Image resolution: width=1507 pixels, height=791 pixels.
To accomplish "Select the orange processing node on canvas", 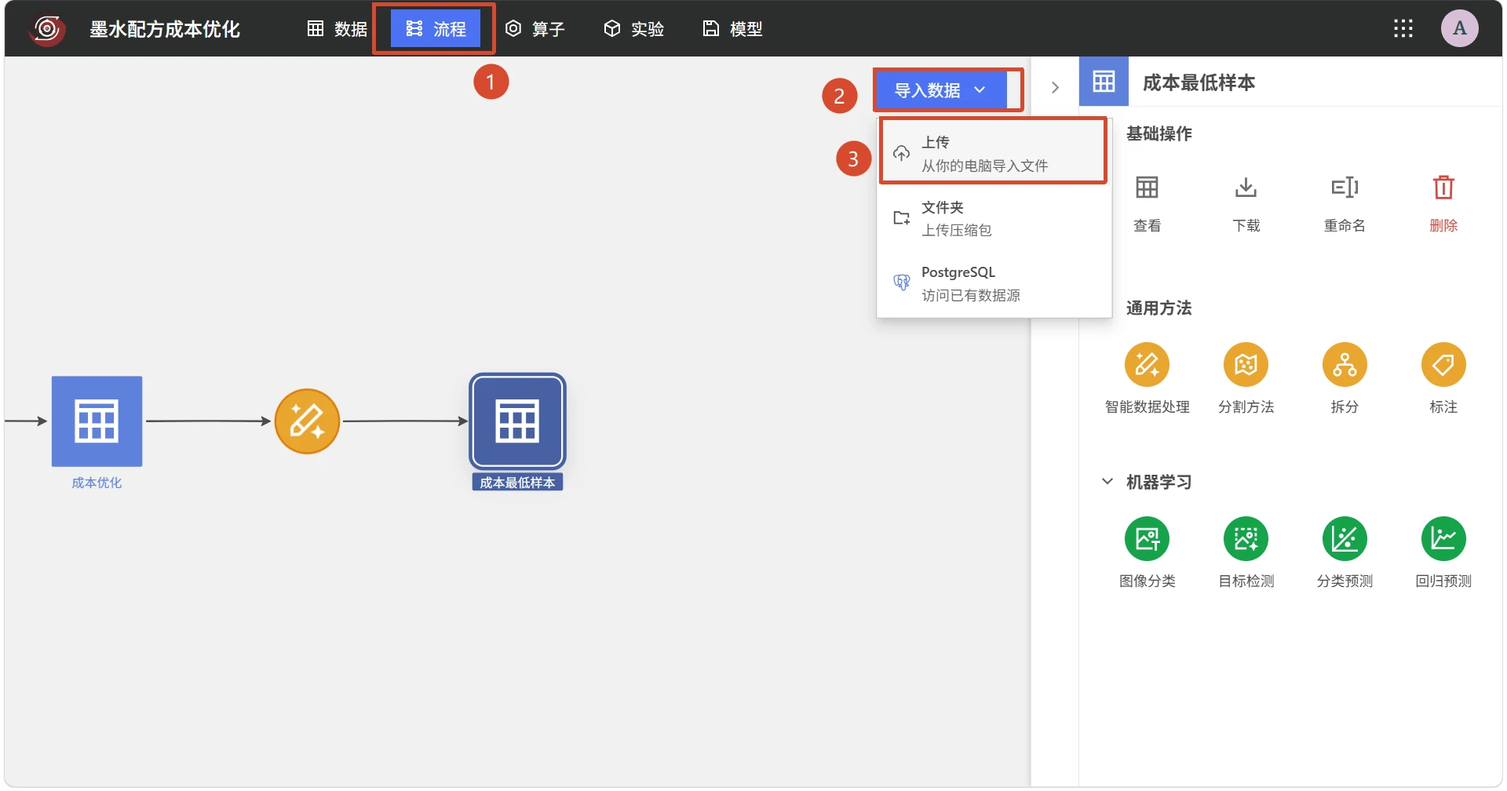I will 307,421.
